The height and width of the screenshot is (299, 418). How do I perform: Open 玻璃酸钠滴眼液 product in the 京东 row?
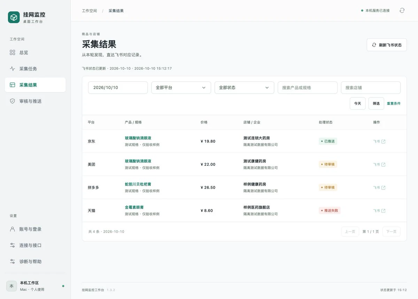pos(138,138)
